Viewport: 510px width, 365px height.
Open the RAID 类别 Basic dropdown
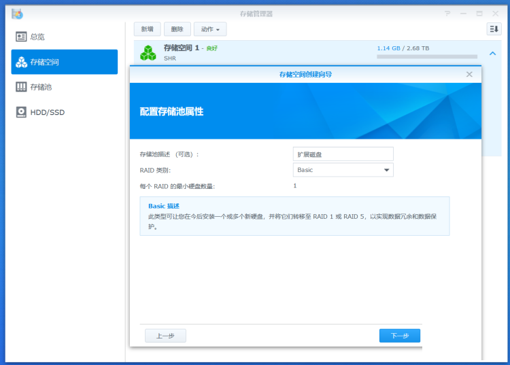coord(343,170)
